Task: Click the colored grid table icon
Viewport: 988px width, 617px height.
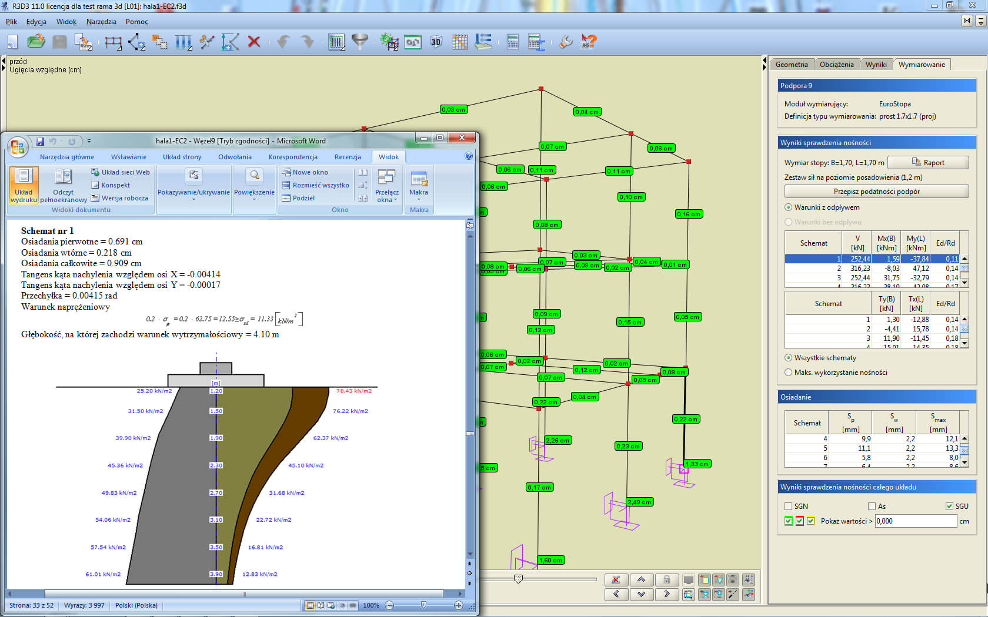Action: tap(460, 42)
